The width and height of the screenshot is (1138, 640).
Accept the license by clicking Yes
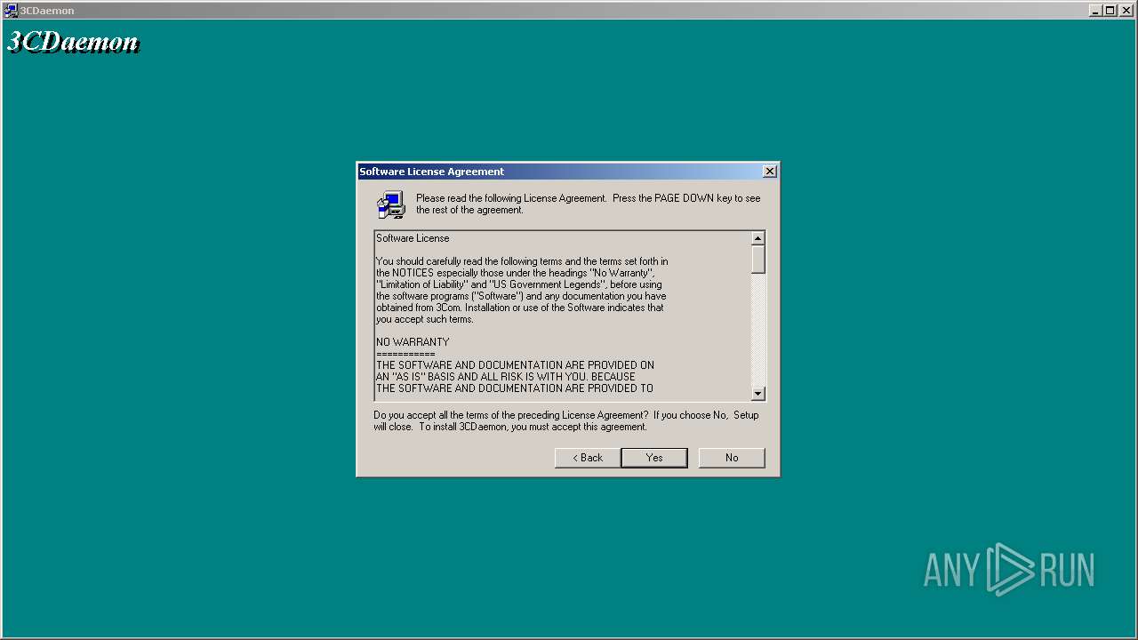coord(654,458)
